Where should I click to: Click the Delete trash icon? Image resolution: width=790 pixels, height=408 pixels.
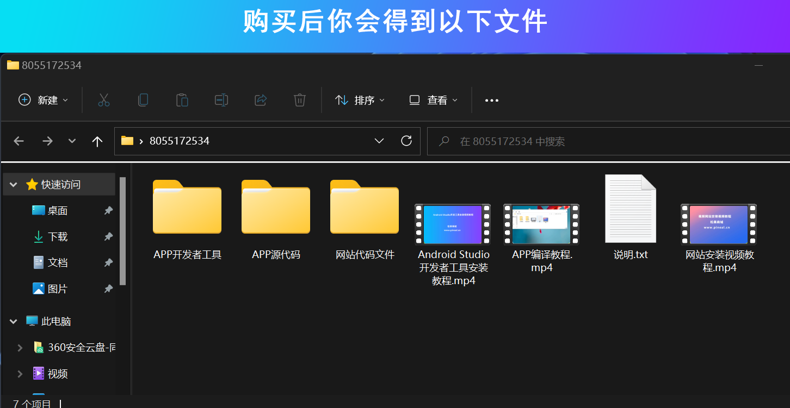(x=300, y=100)
